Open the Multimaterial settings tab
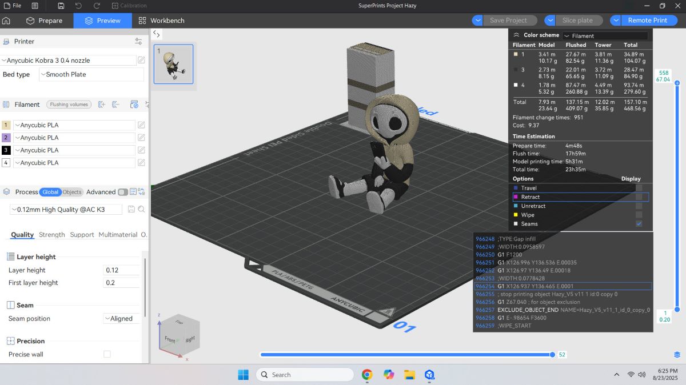This screenshot has height=385, width=686. [x=118, y=235]
